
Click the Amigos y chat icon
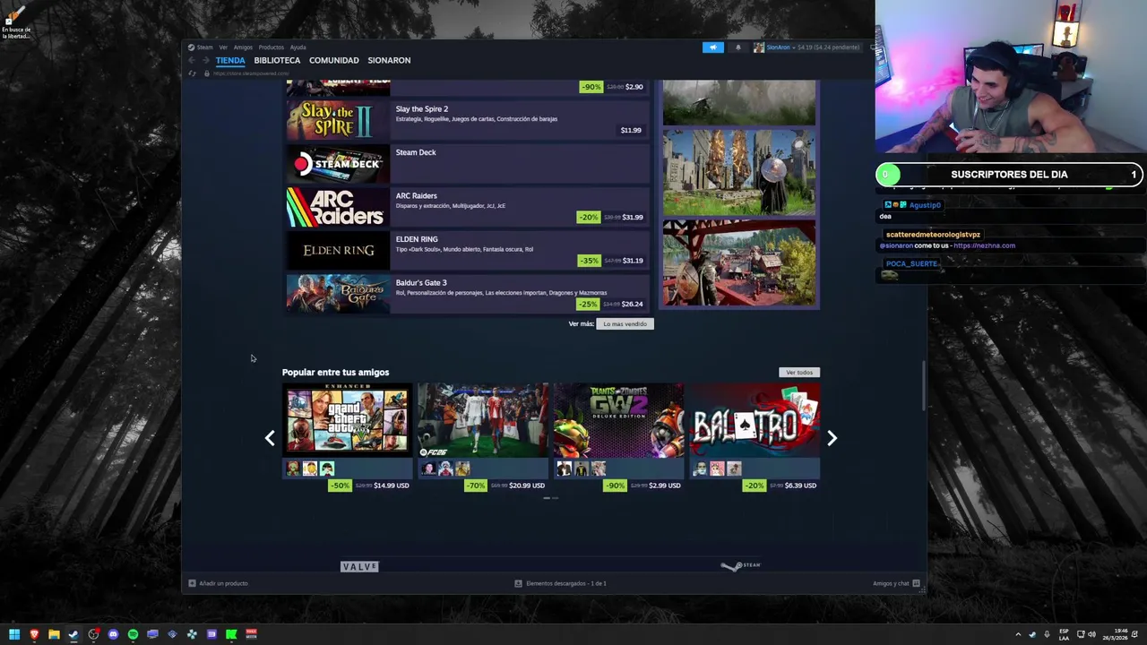[916, 583]
